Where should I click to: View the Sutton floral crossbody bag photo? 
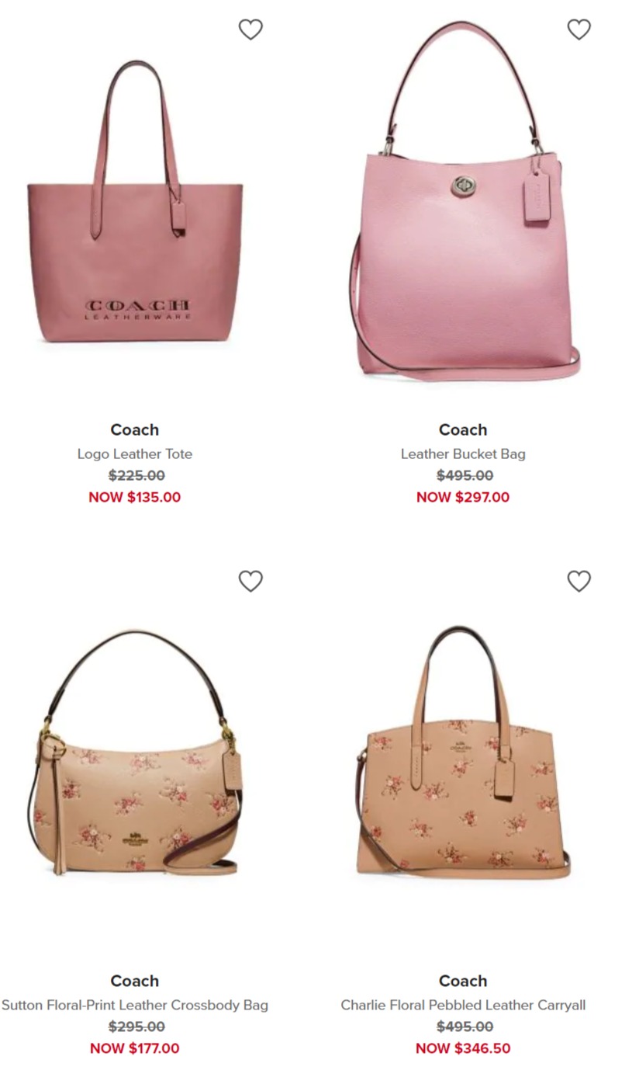[135, 752]
